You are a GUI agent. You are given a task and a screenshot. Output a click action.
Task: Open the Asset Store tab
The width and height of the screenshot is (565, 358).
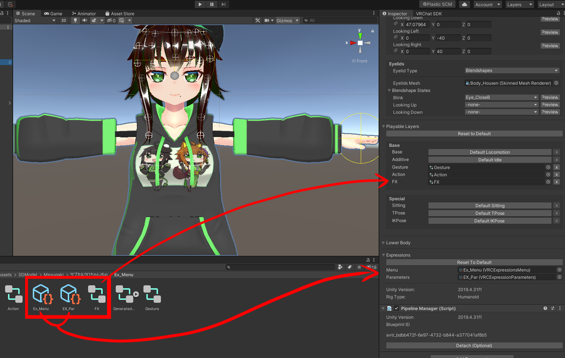[120, 13]
